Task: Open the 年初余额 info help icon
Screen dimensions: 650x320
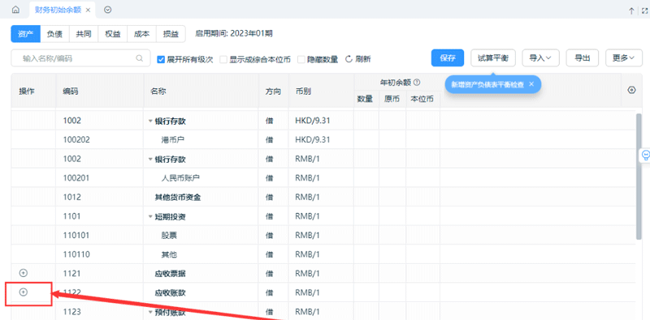Action: (x=417, y=83)
